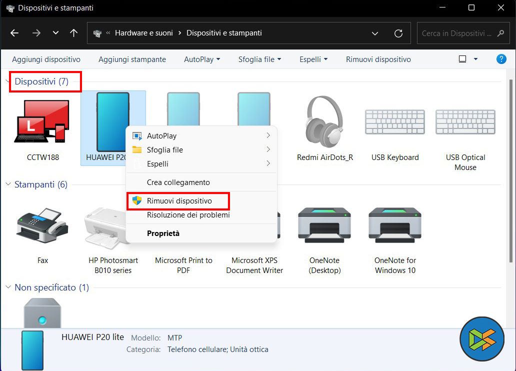
Task: Collapse the Non specificato group
Action: click(x=8, y=287)
